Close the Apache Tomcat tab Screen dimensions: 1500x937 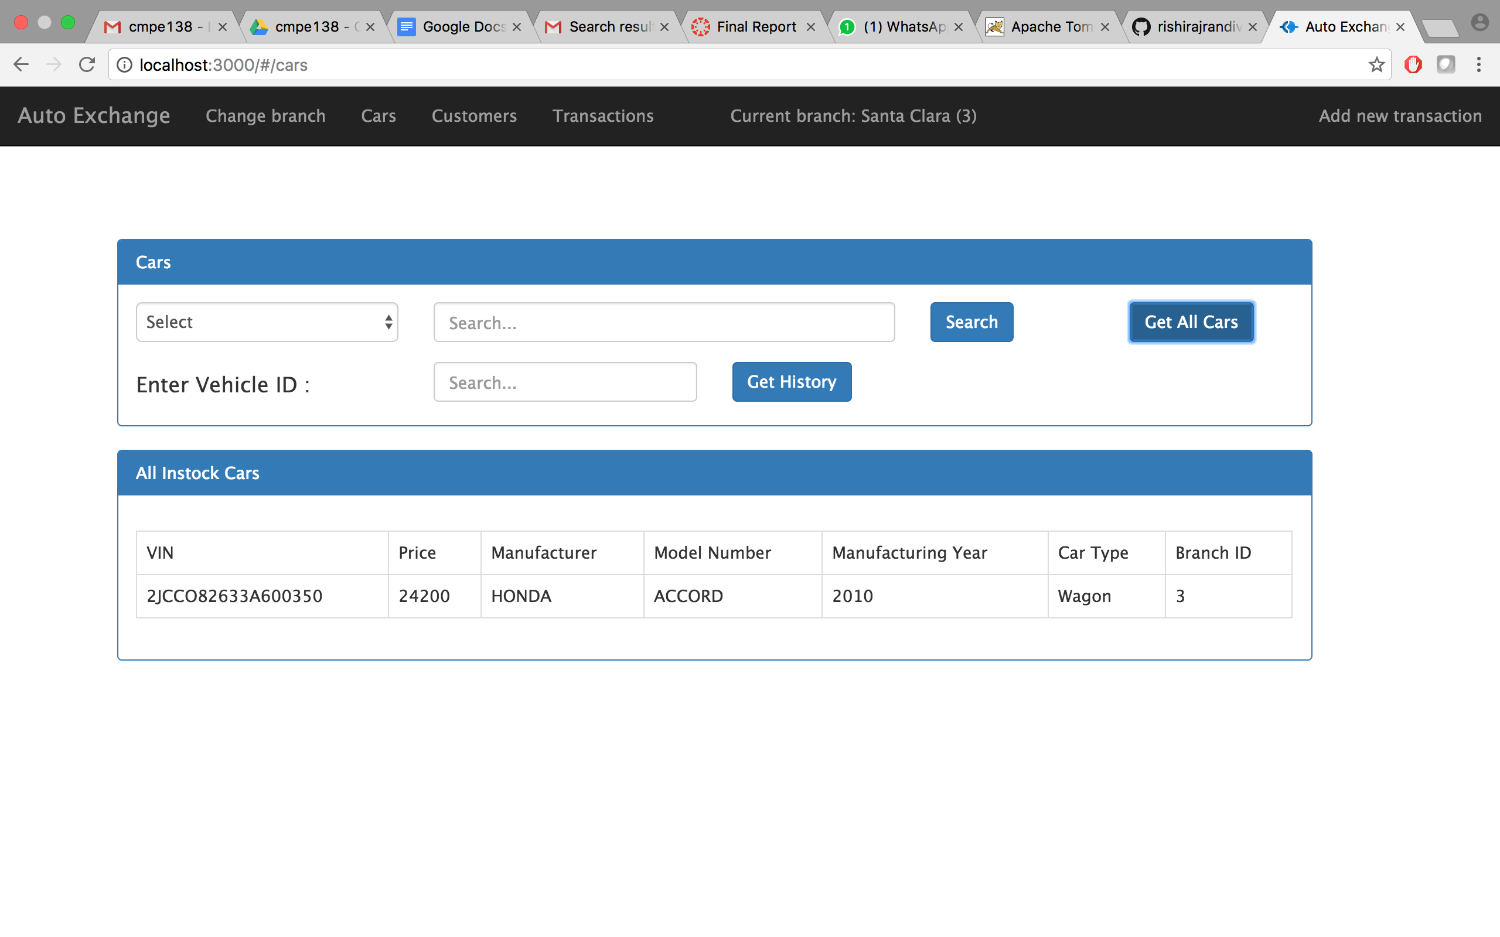click(x=1104, y=27)
